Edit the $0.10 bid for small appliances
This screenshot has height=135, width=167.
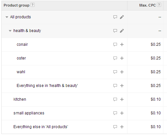point(156,113)
